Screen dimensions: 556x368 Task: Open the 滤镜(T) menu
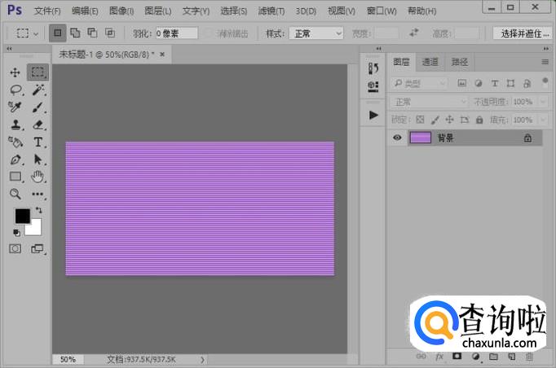[270, 11]
